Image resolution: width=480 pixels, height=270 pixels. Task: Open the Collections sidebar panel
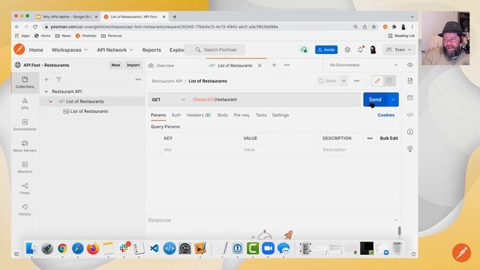[25, 82]
